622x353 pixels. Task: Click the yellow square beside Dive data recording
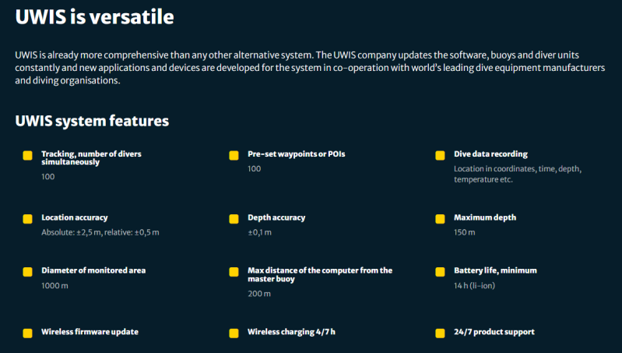click(440, 156)
